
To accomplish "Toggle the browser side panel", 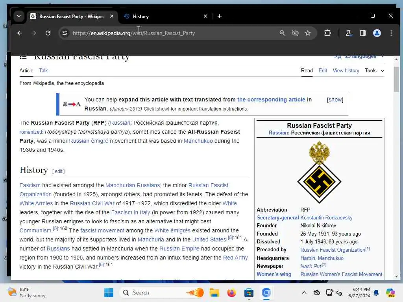I will [362, 33].
